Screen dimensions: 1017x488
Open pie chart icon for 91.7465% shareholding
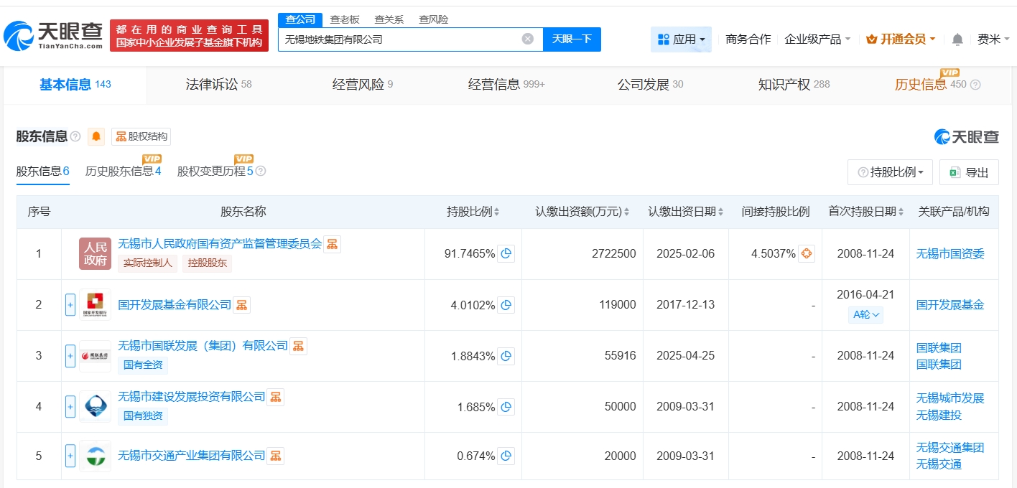pos(506,253)
